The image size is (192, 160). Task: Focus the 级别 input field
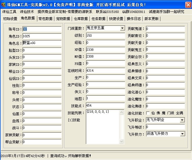click(105, 36)
